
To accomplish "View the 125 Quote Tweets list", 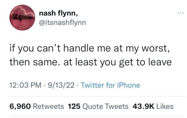I will (x=98, y=106).
